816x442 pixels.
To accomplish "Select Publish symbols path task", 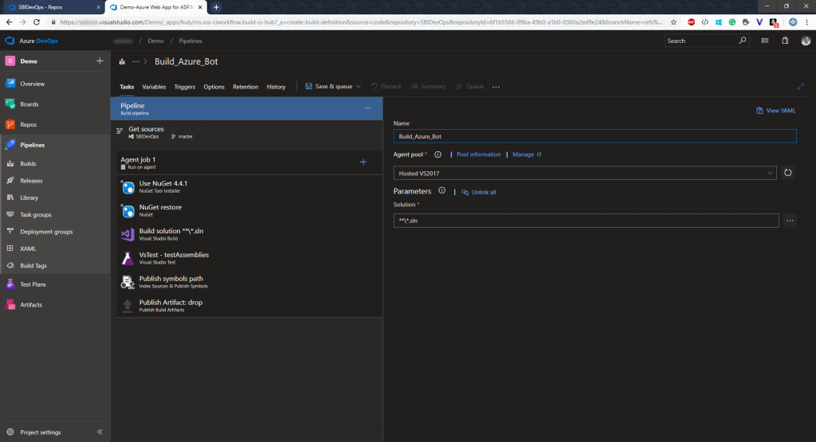I will pyautogui.click(x=249, y=282).
